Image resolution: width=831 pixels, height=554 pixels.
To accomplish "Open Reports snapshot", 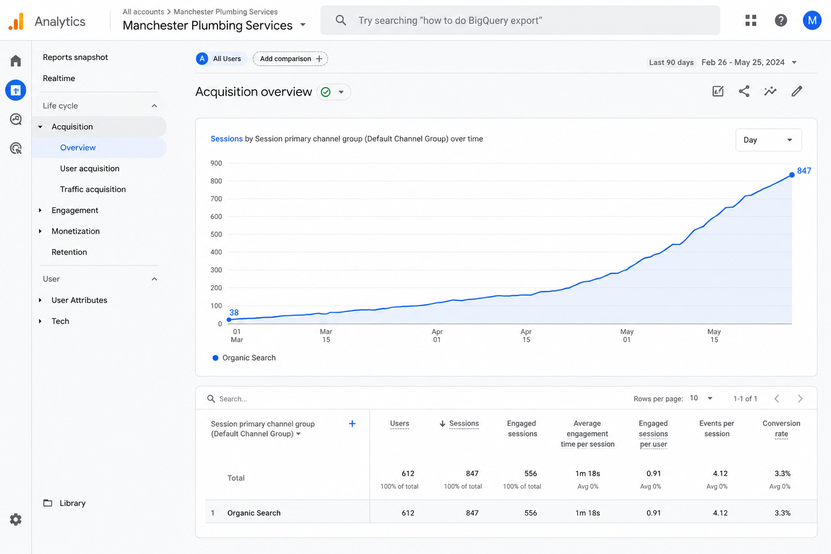I will coord(75,57).
